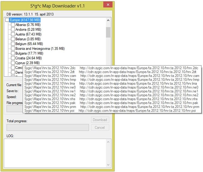
Task: Check the Europe root checkbox
Action: tap(7, 20)
